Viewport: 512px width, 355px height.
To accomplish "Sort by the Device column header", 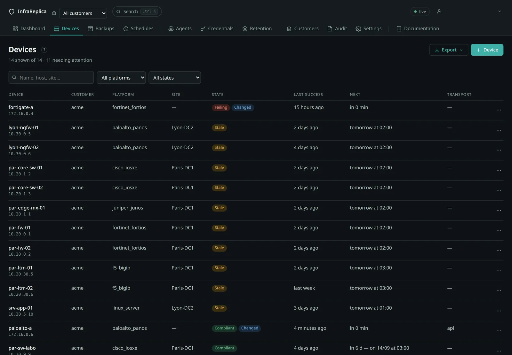I will point(16,95).
